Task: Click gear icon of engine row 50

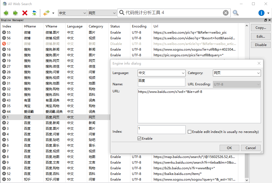Action: (x=4, y=180)
